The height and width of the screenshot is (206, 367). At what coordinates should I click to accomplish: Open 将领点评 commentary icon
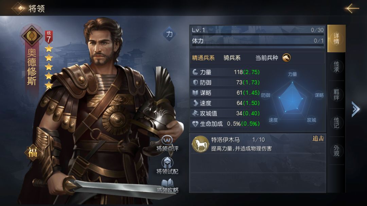pos(167,141)
